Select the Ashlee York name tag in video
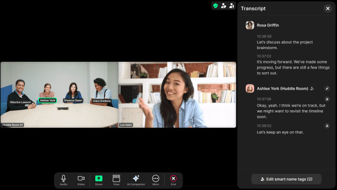The image size is (337, 190). click(47, 100)
